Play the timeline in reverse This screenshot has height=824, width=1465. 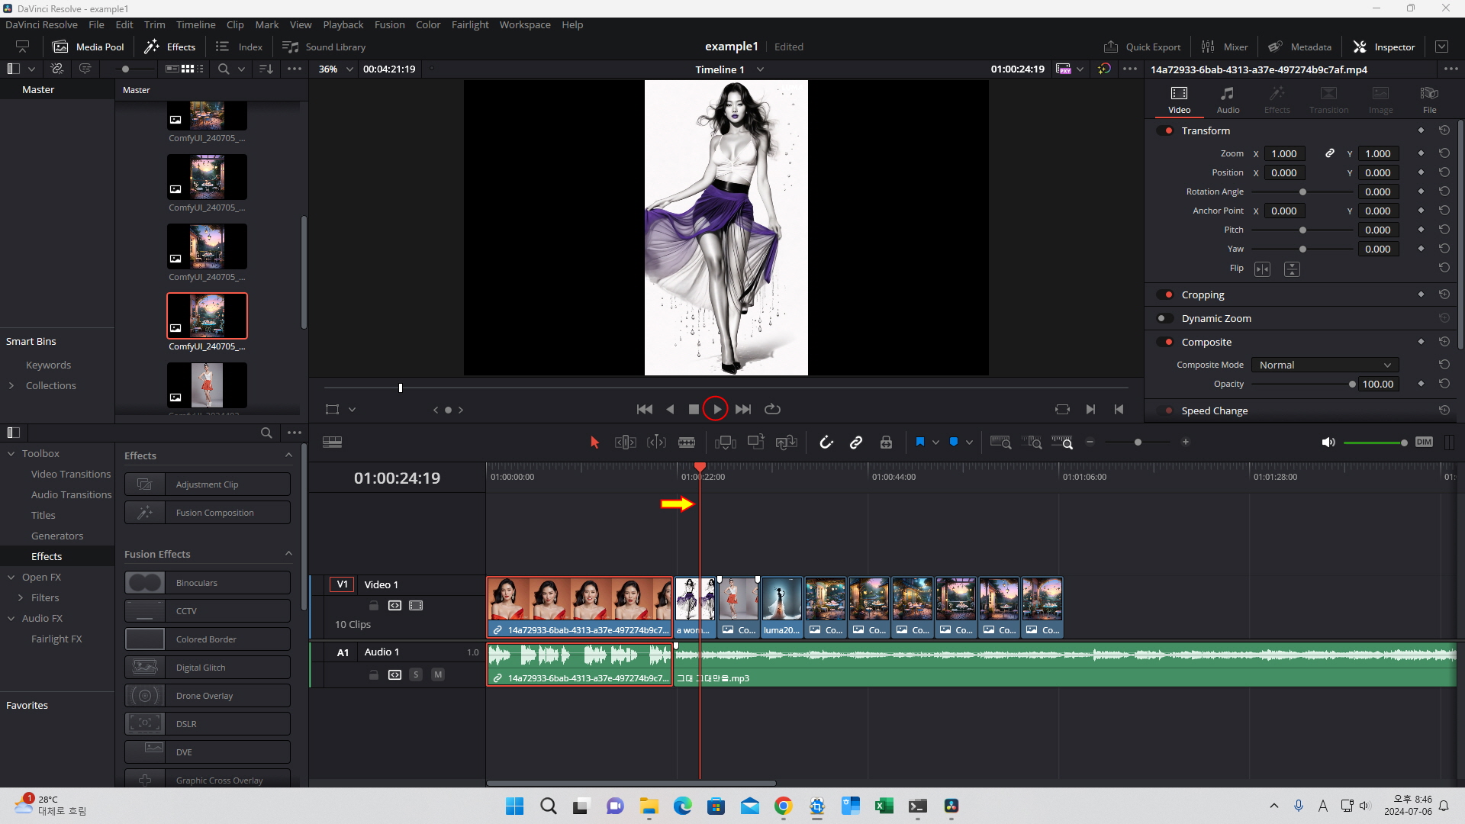[670, 410]
